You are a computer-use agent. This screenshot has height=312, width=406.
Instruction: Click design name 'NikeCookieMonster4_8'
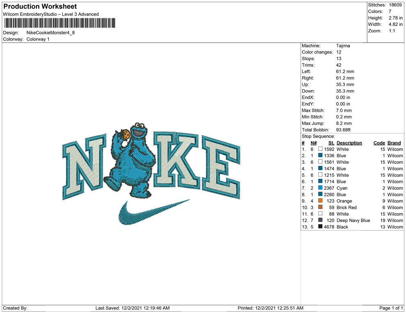[x=50, y=33]
